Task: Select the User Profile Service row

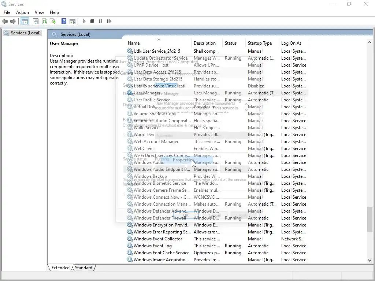Action: [217, 100]
